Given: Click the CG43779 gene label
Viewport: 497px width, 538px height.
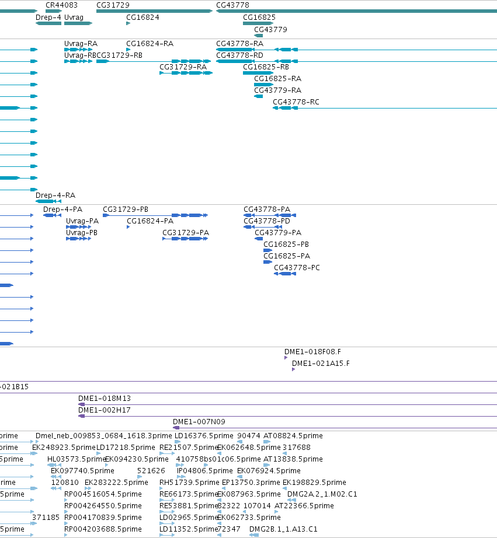Looking at the screenshot, I should pyautogui.click(x=270, y=30).
